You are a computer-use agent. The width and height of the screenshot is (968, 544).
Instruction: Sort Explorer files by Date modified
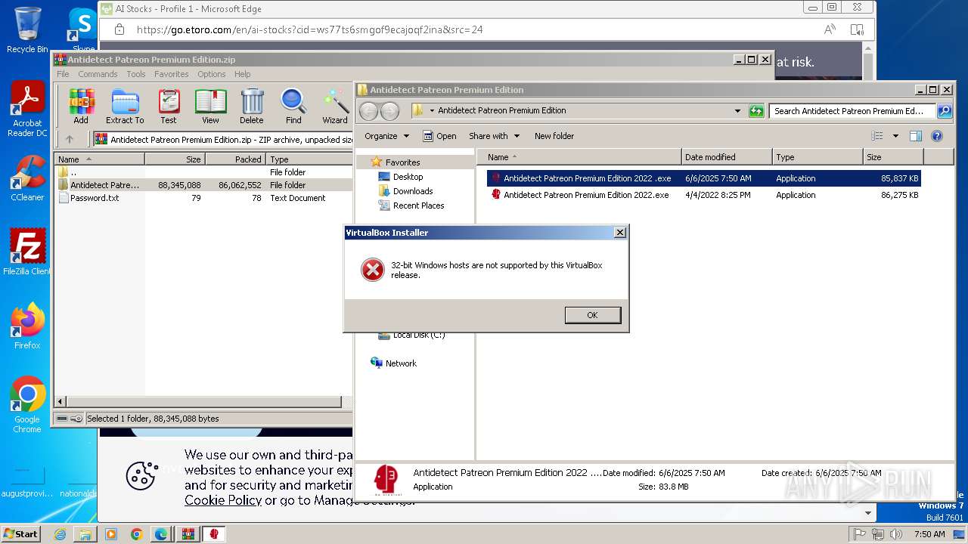coord(727,157)
